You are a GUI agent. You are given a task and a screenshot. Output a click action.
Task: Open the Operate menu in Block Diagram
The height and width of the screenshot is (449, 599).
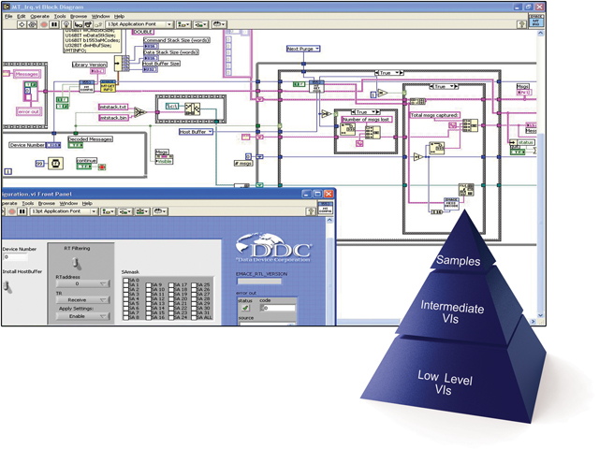pyautogui.click(x=40, y=16)
